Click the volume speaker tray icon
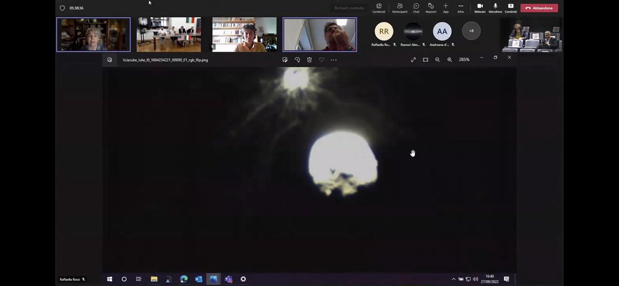619x286 pixels. (475, 279)
